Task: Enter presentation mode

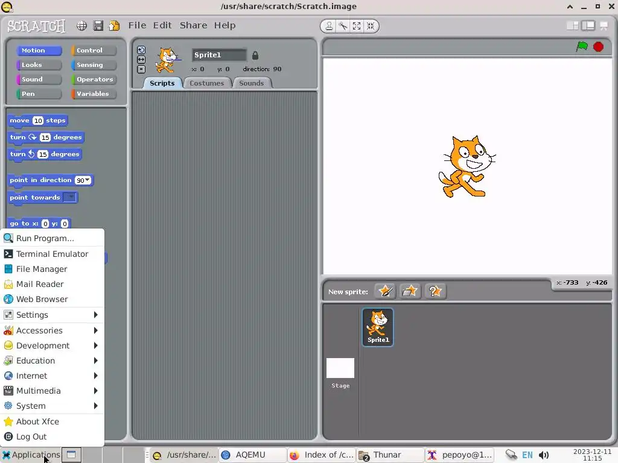Action: (604, 25)
